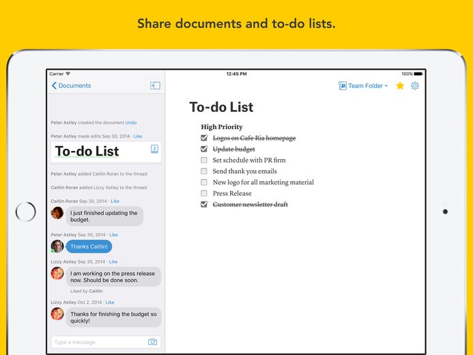Click 'Peter Astley added Caitlin Roran' thread entry
This screenshot has height=355, width=473.
pyautogui.click(x=99, y=174)
